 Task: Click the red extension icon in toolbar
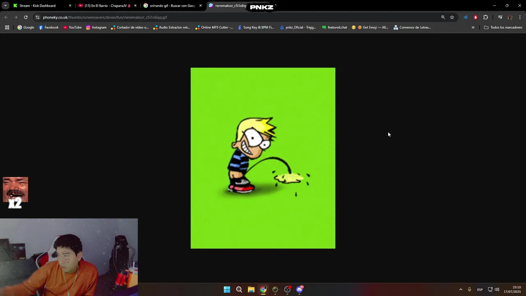475,17
